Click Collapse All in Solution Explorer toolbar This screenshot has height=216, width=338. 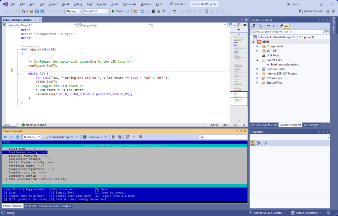pos(274,26)
